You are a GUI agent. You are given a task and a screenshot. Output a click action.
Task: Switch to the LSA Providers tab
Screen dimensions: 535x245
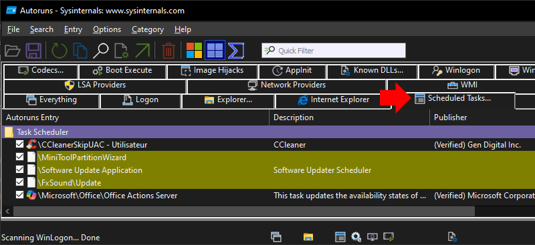click(x=95, y=85)
